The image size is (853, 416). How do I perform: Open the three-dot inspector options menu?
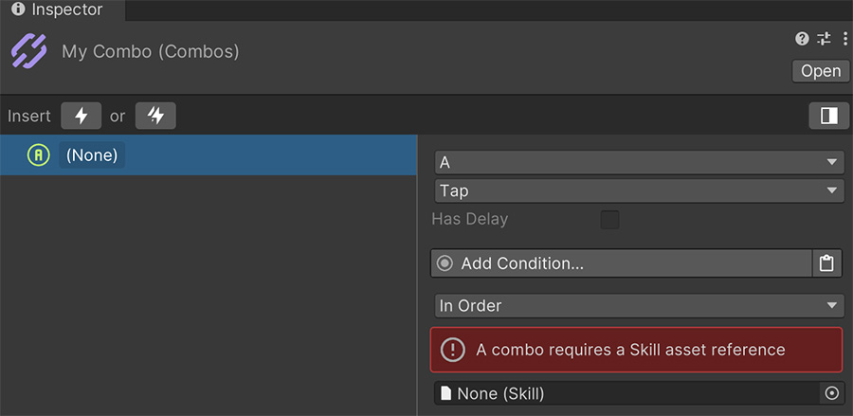click(x=844, y=39)
